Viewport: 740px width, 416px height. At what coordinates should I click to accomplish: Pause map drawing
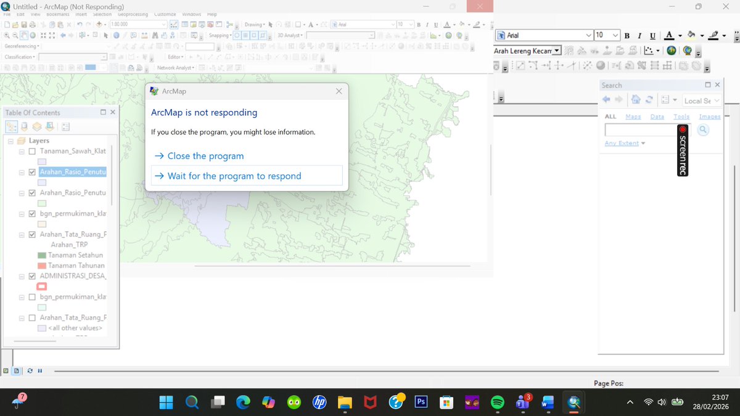(x=39, y=371)
